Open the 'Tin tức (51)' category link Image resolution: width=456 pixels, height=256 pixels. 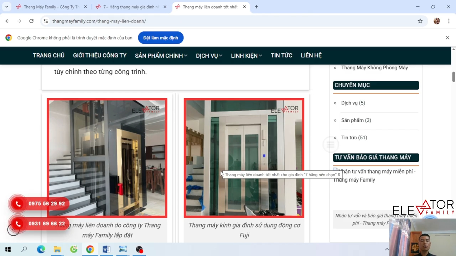coord(354,138)
